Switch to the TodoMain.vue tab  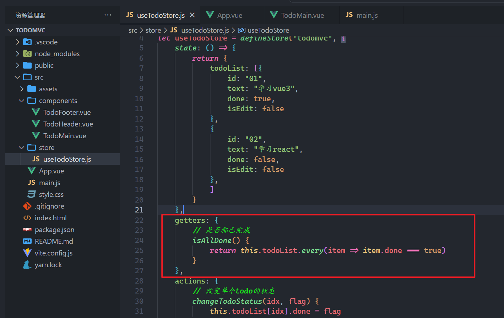[x=302, y=15]
